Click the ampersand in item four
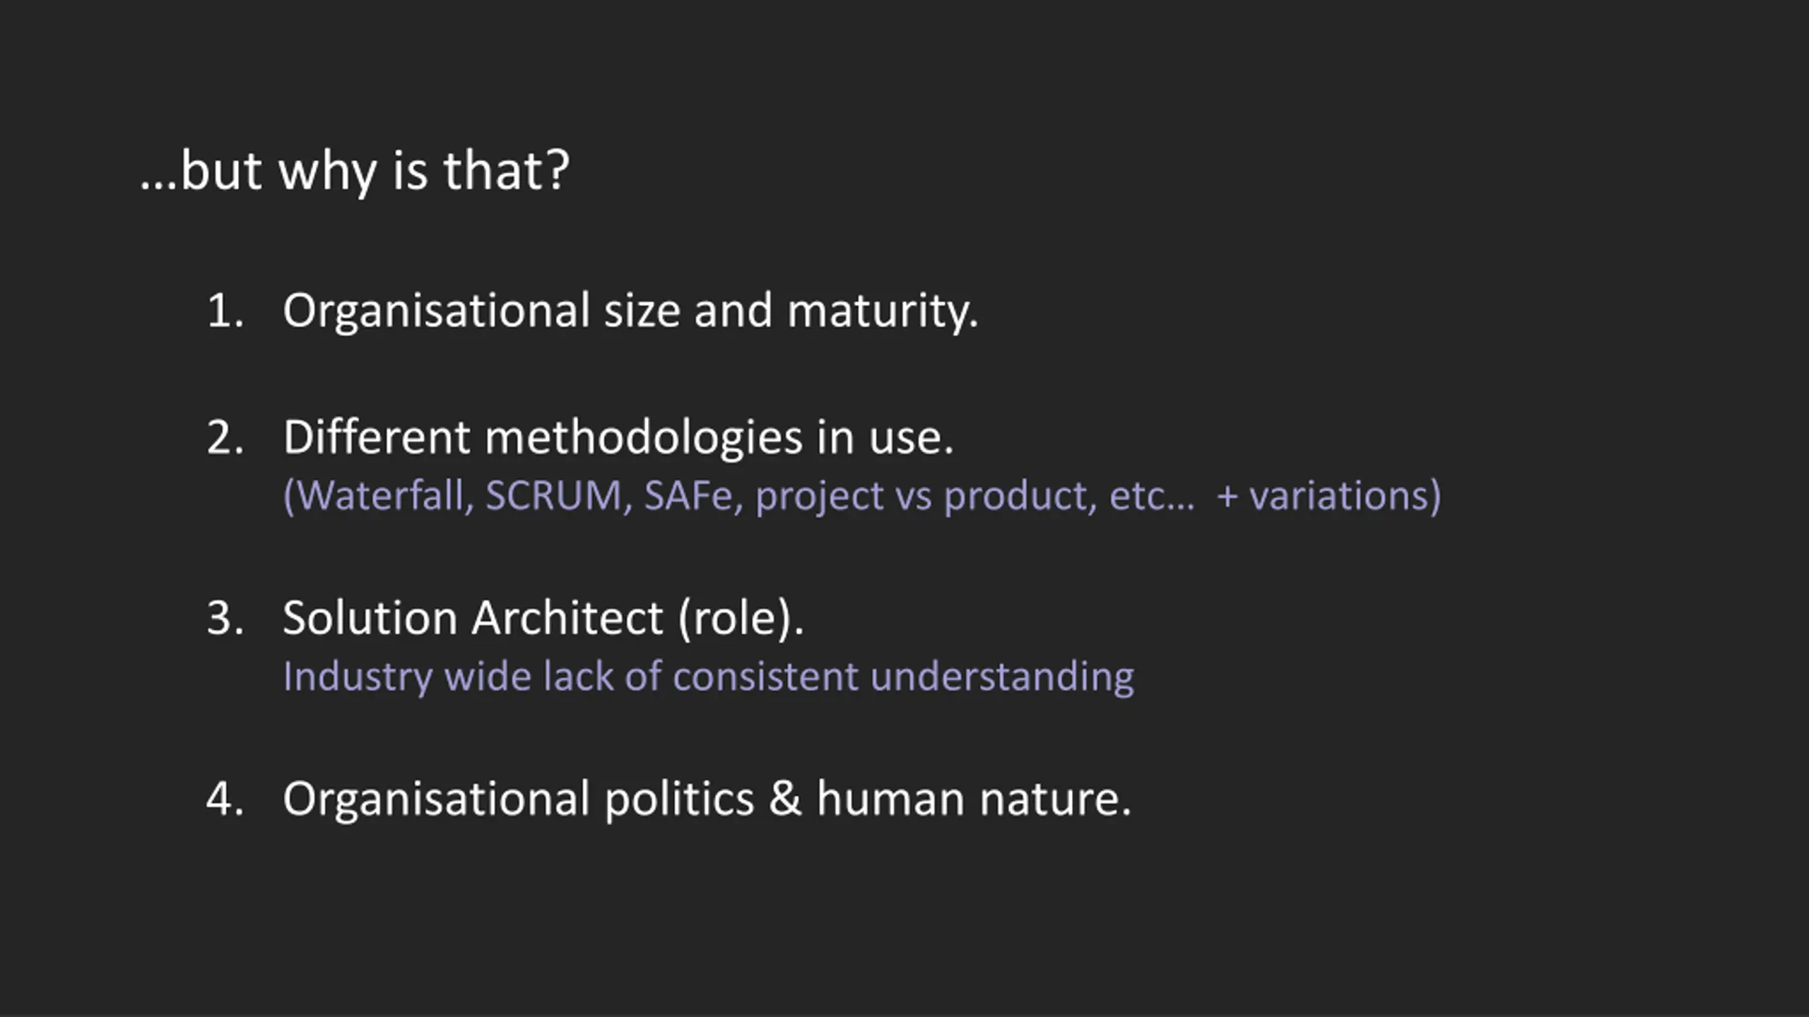1809x1017 pixels. [x=785, y=799]
